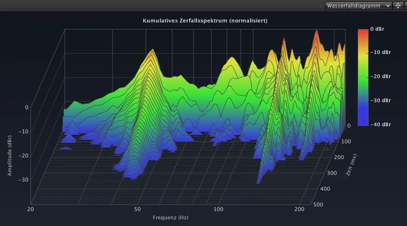Click the 50 frequency axis tick label
407x226 pixels.
[137, 209]
